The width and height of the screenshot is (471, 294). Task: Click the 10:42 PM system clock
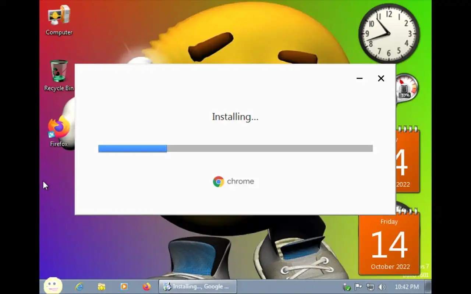coord(407,287)
